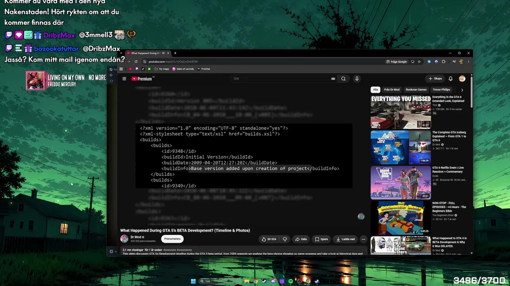510x286 pixels.
Task: Close the What Happened During GTA tab
Action: 168,53
